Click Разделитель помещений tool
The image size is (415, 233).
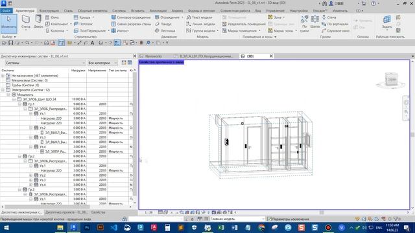(244, 24)
